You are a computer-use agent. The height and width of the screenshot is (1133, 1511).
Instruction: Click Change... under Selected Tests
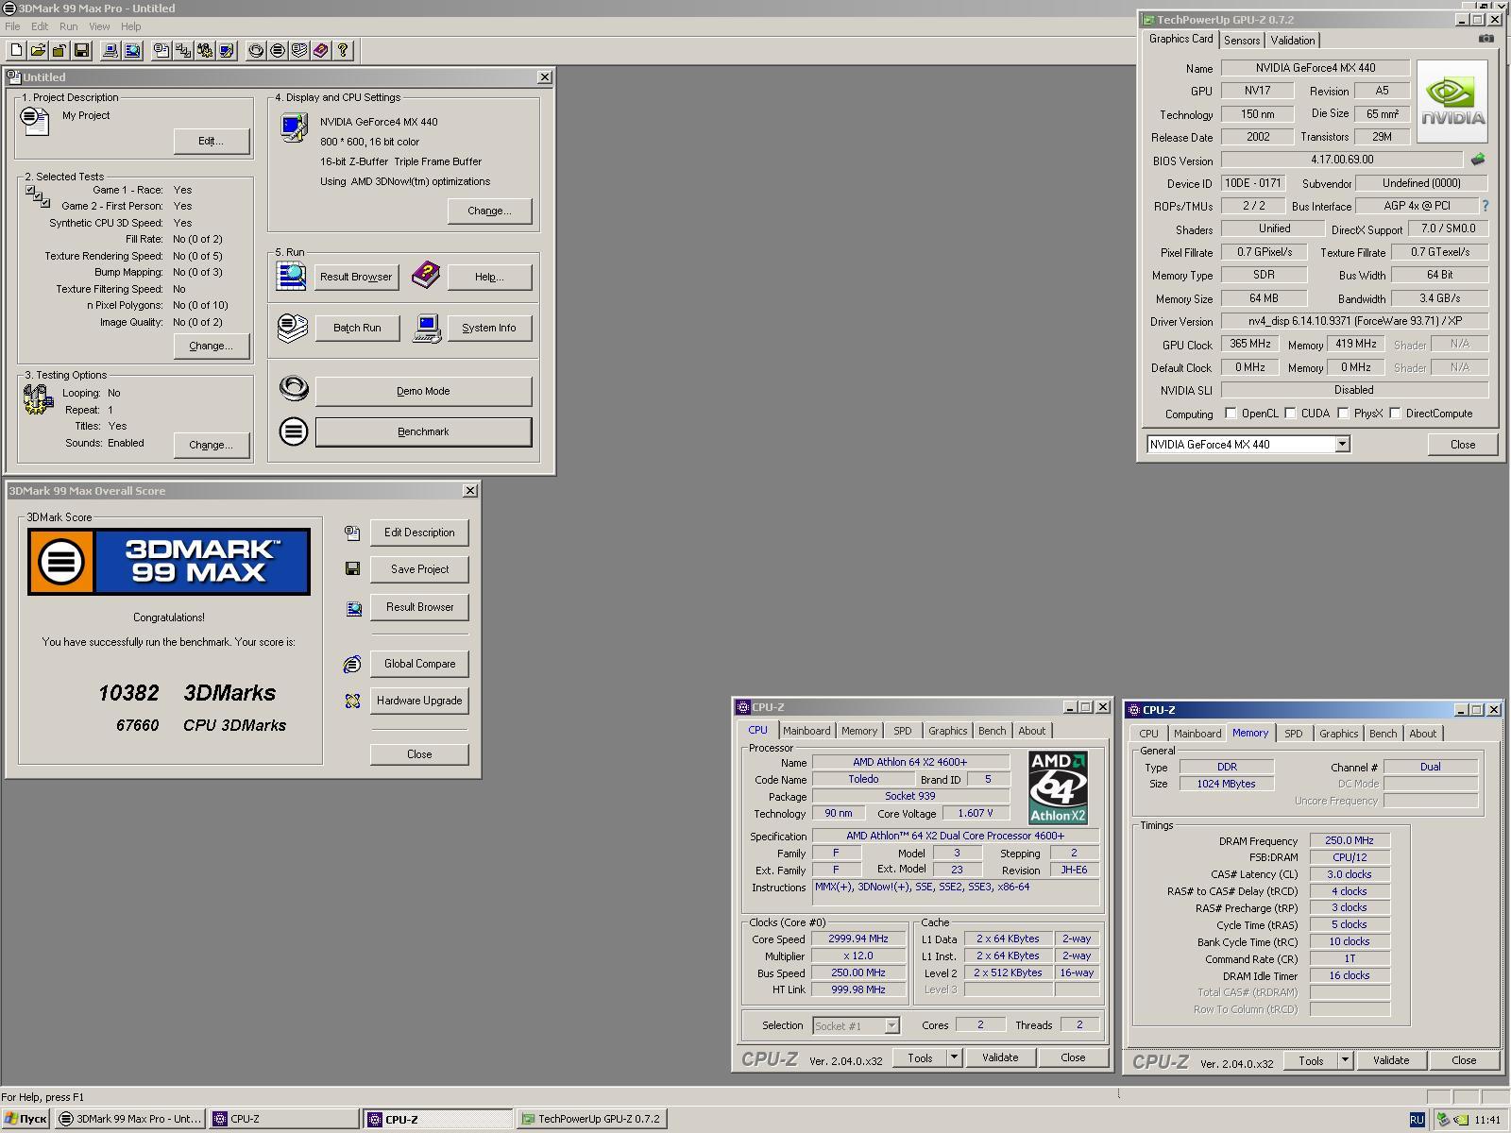coord(212,346)
